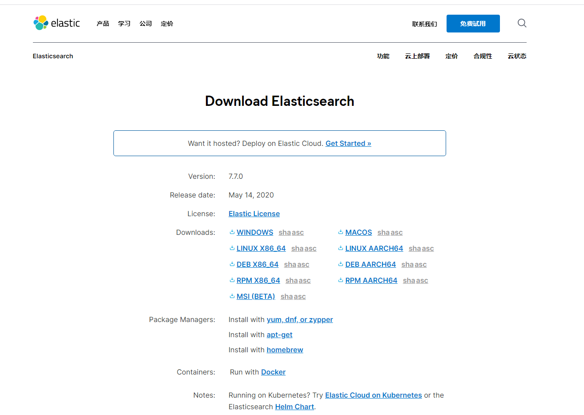Click the version value 7.7.0
This screenshot has width=584, height=415.
point(236,176)
